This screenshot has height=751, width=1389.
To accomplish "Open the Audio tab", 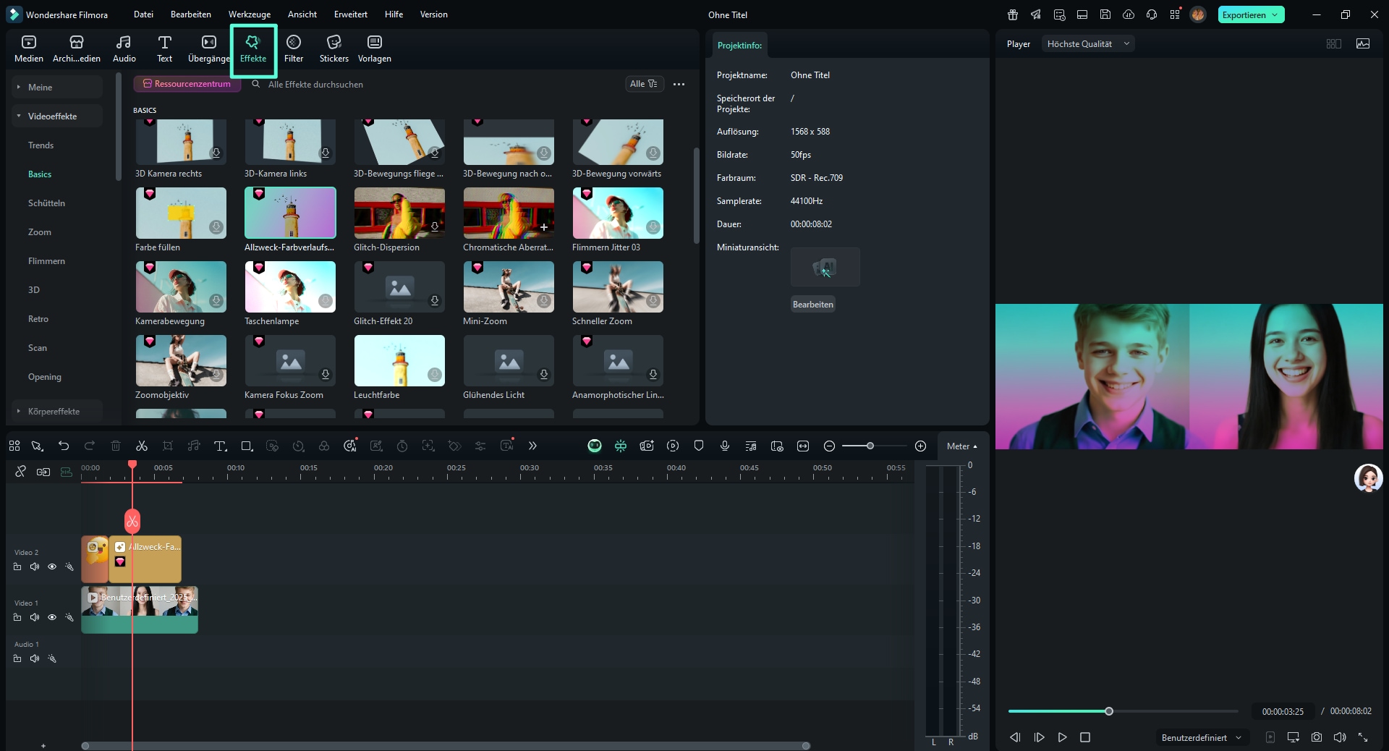I will tap(124, 48).
